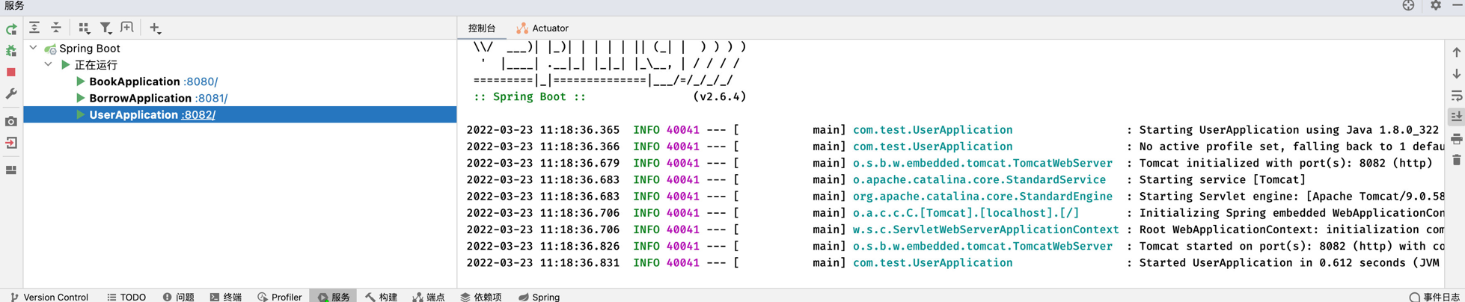Open the Profiler tool window

pyautogui.click(x=279, y=297)
